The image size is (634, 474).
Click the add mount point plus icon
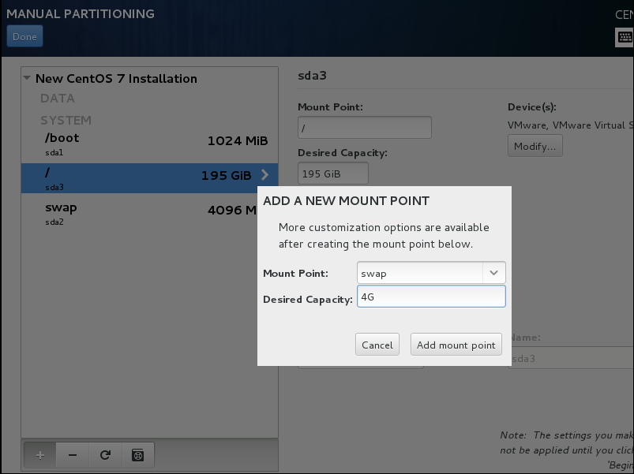[x=40, y=455]
